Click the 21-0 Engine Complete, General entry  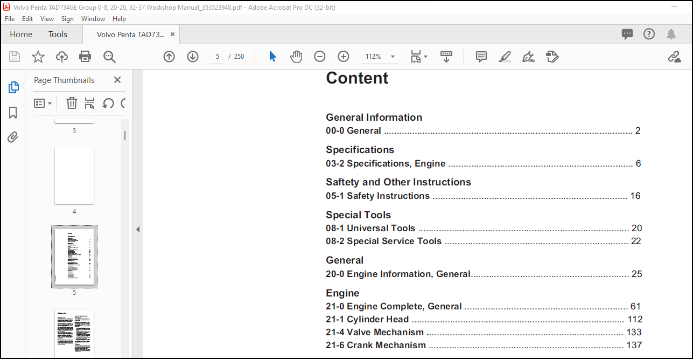(484, 306)
